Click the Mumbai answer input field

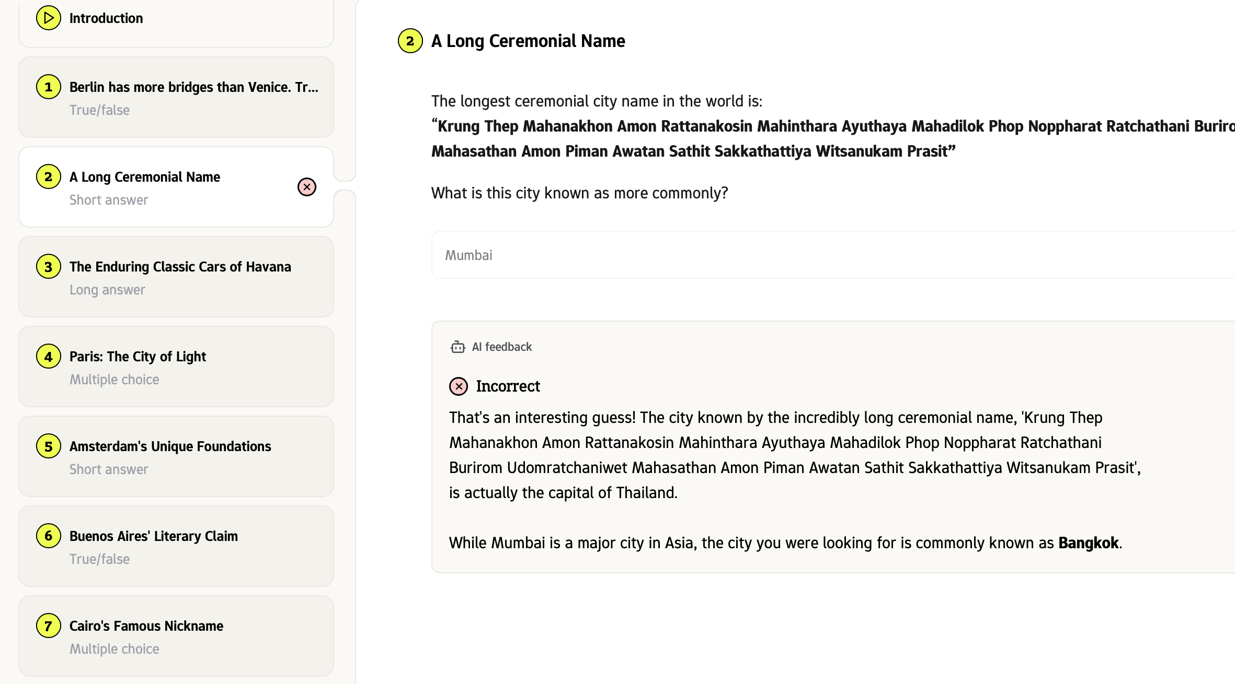(831, 255)
